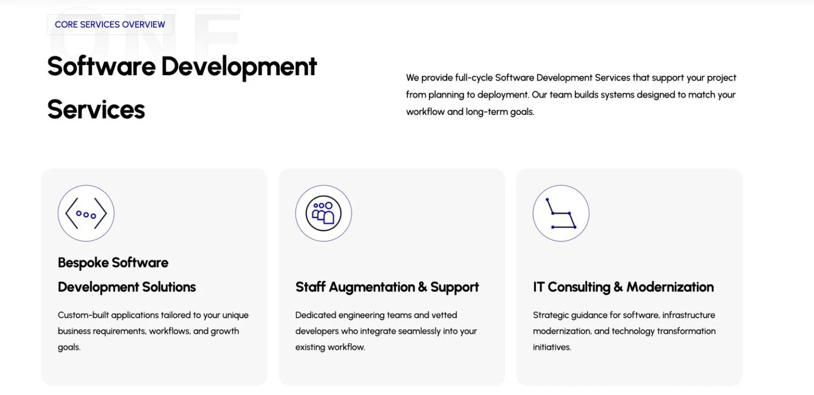Click the connected nodes icon for IT Consulting
The height and width of the screenshot is (395, 814).
561,213
